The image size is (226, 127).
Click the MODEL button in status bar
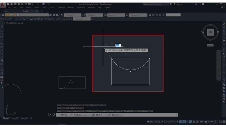(x=150, y=122)
